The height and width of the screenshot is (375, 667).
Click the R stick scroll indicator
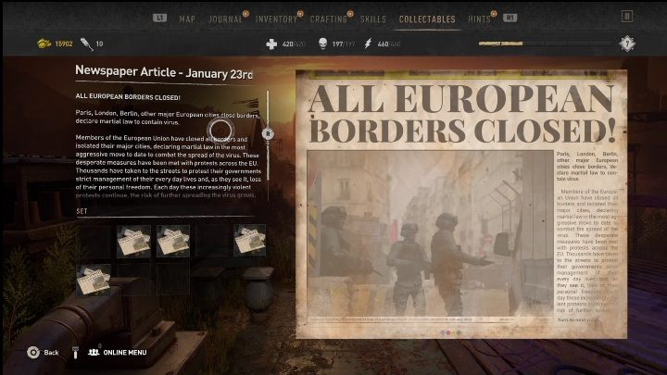[x=268, y=133]
